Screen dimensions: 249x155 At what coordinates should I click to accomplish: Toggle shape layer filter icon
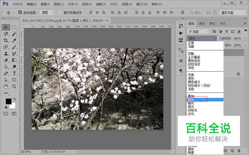click(x=233, y=31)
